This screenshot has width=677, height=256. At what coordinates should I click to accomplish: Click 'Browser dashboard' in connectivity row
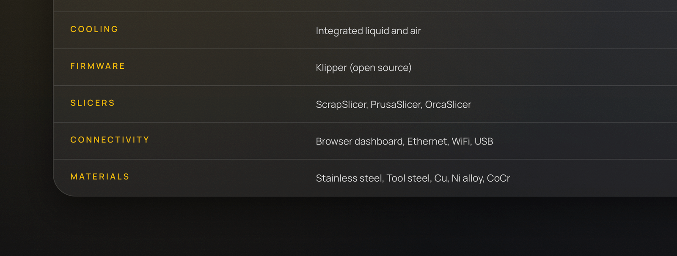[359, 141]
